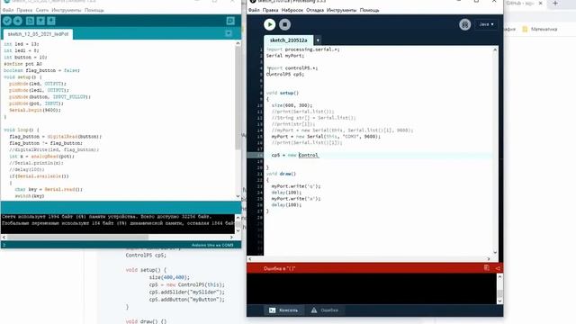Switch to the Ошибки tab in Processing
Viewport: 576px width, 324px height.
pyautogui.click(x=325, y=310)
